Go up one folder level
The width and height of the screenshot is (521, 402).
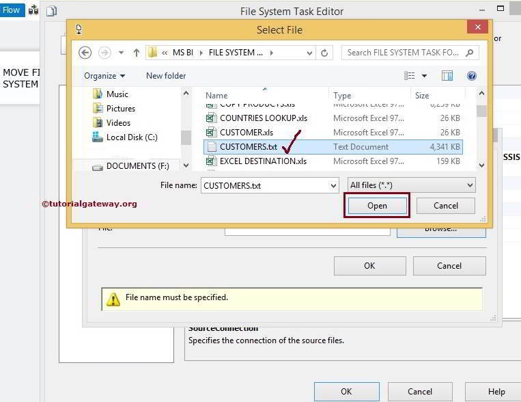point(137,53)
